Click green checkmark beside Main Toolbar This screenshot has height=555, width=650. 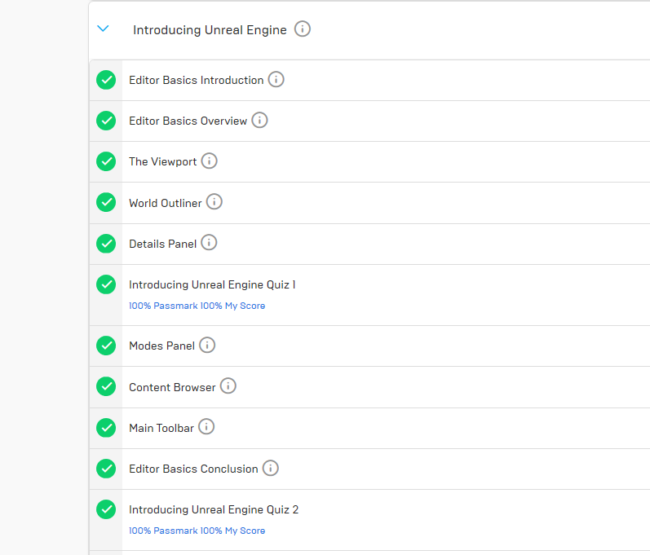point(106,428)
